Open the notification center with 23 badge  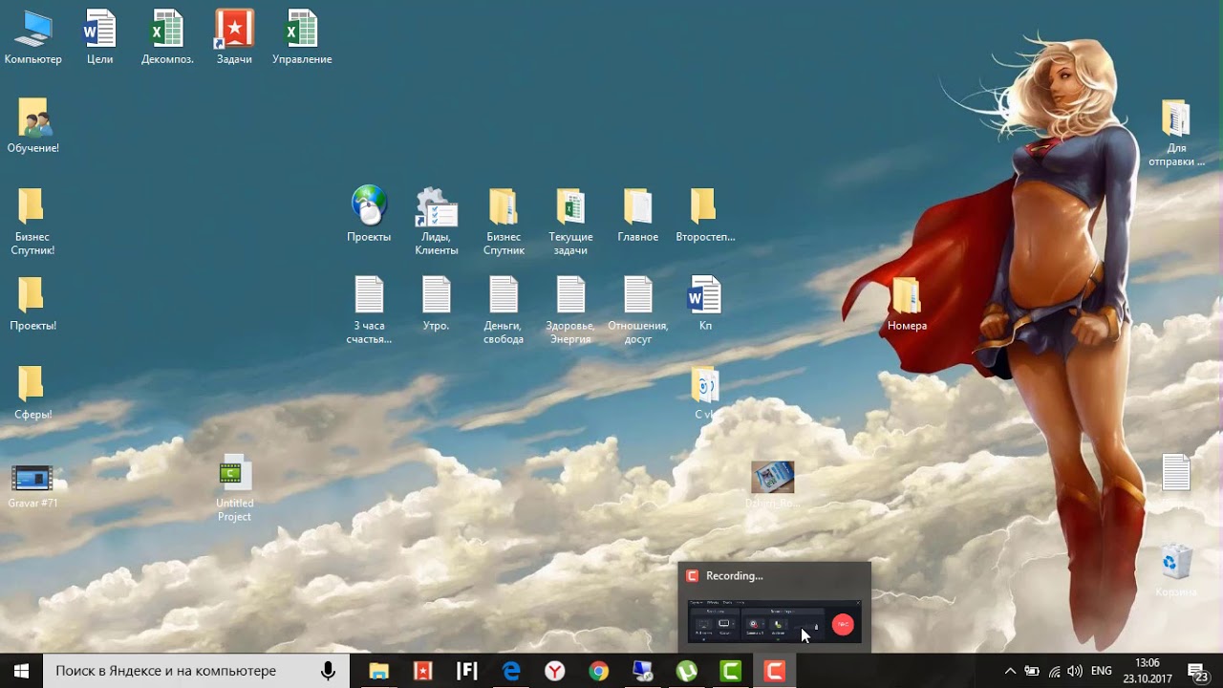click(1198, 671)
